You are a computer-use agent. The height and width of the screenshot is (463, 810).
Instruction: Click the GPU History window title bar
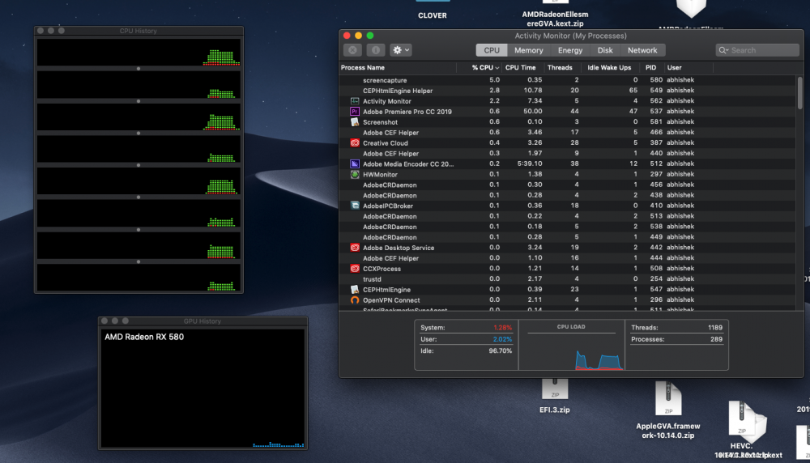click(202, 321)
